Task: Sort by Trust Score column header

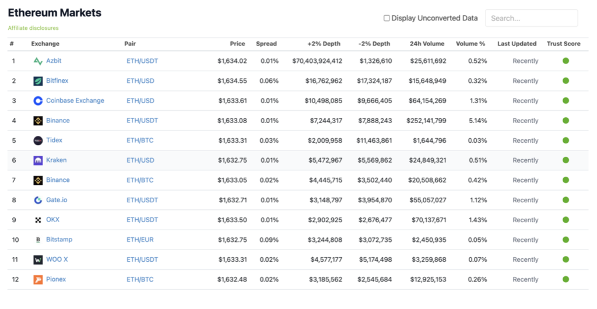Action: (x=564, y=44)
